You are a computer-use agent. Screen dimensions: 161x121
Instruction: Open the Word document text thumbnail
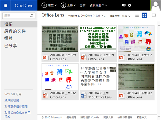click(x=98, y=77)
